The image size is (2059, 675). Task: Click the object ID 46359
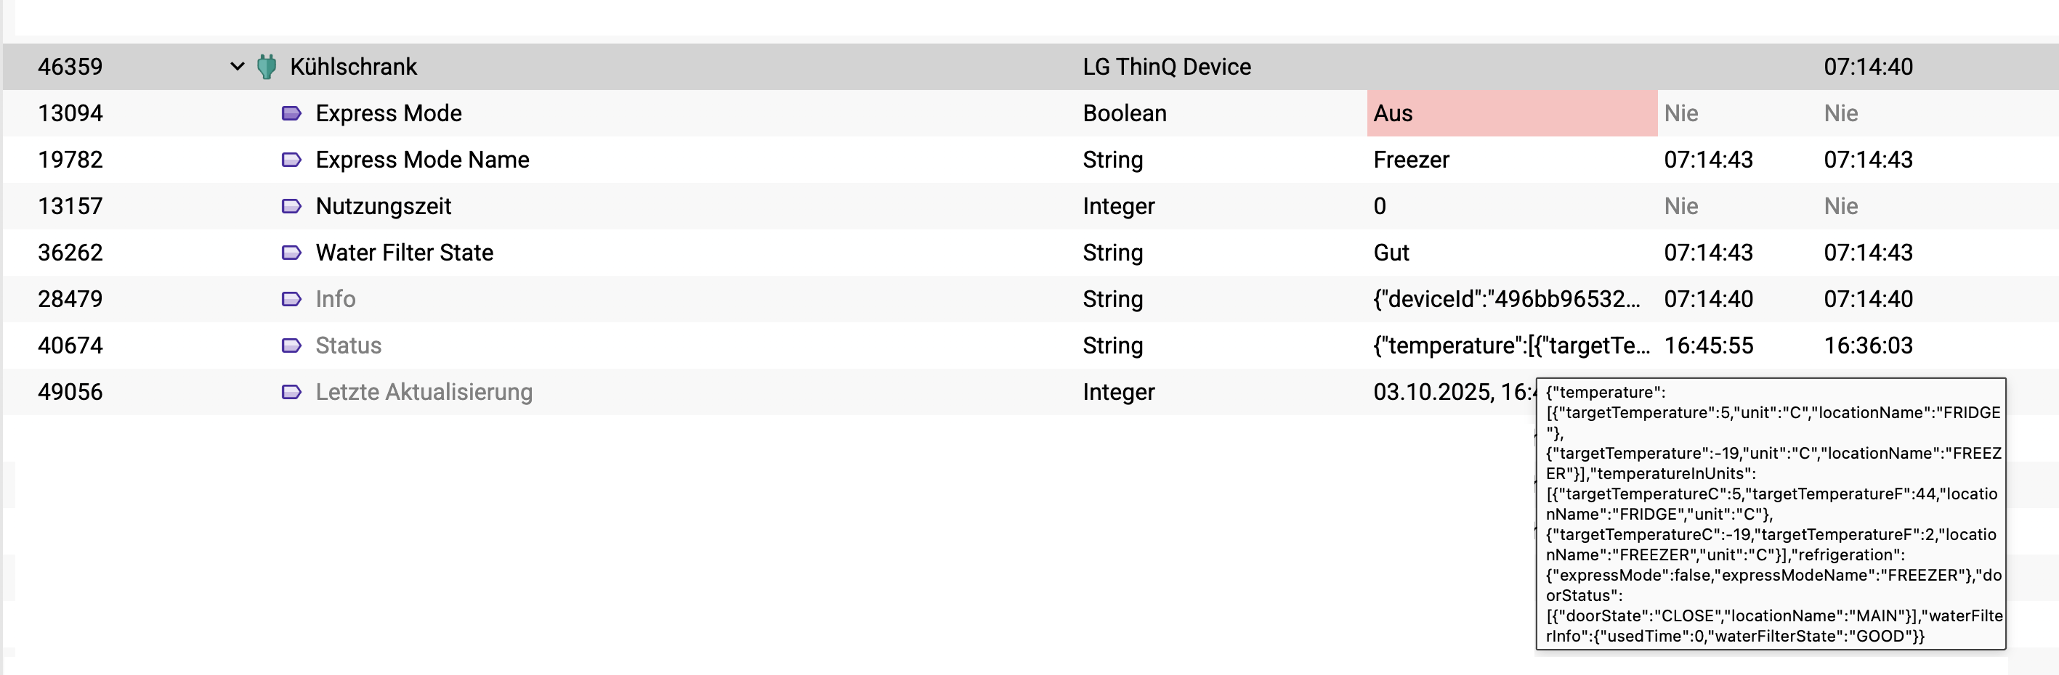[x=70, y=66]
